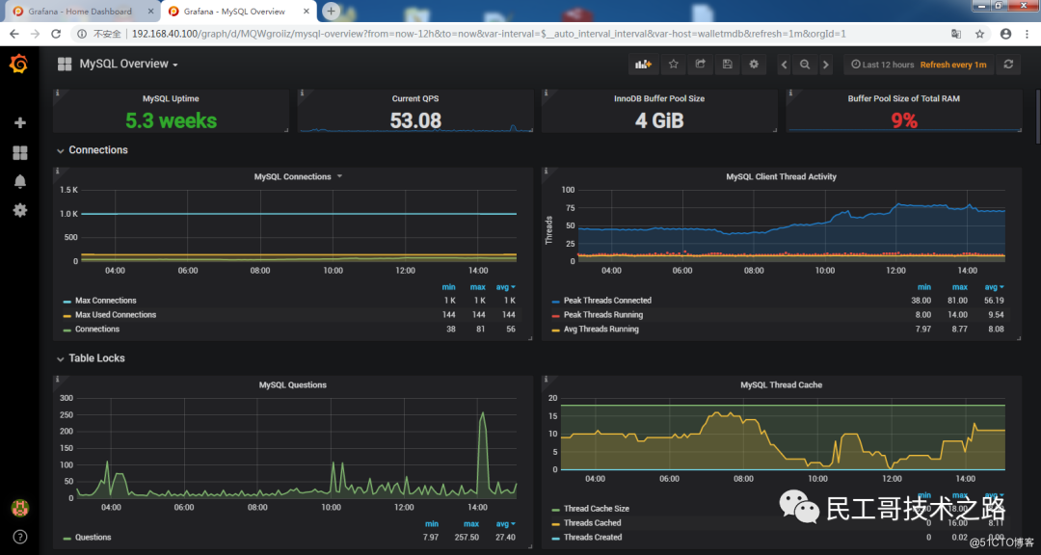Click the translate page icon in address bar

[x=956, y=34]
